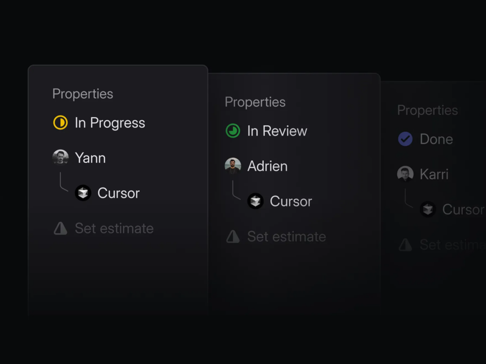Click Set estimate in the first card
The height and width of the screenshot is (364, 486).
[114, 229]
